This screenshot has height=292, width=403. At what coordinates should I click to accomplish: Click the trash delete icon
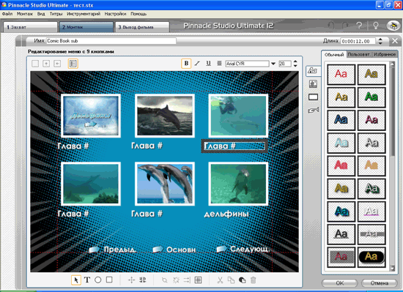[254, 280]
